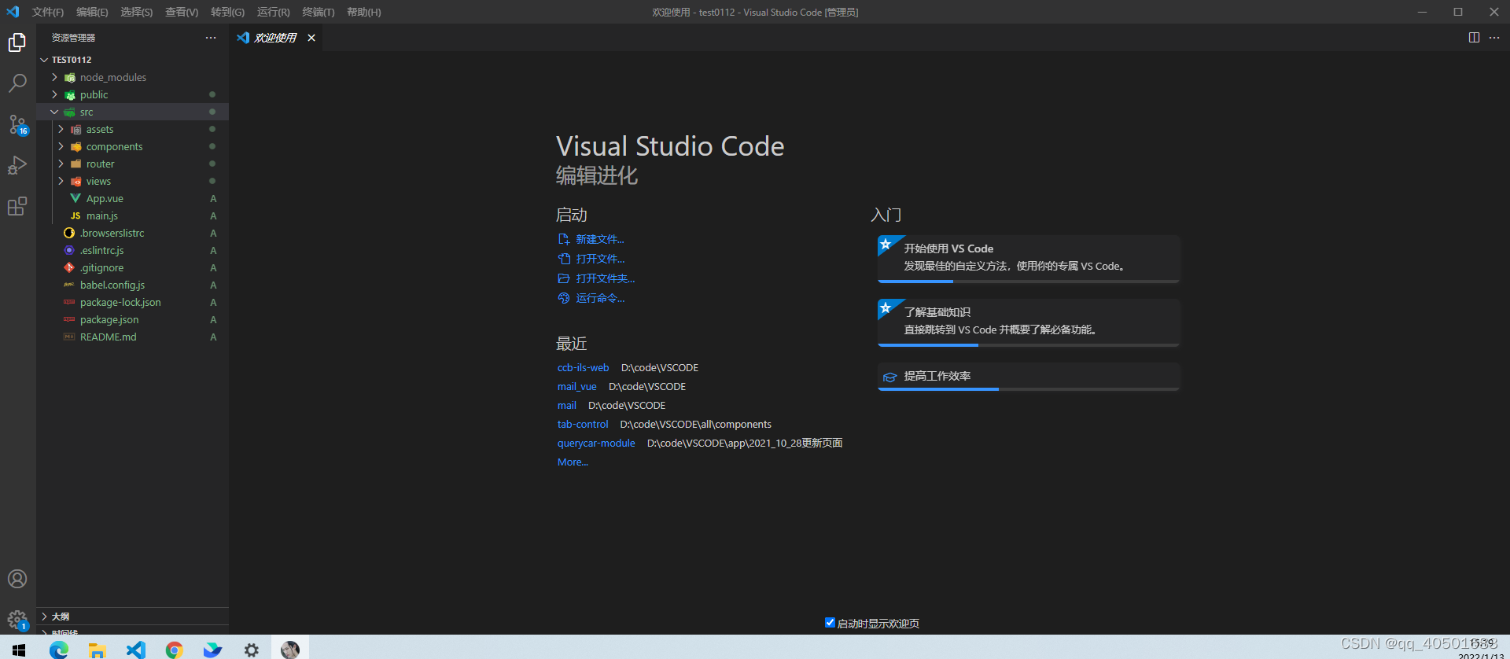This screenshot has width=1510, height=659.
Task: Launch Google Chrome from taskbar
Action: pyautogui.click(x=175, y=650)
